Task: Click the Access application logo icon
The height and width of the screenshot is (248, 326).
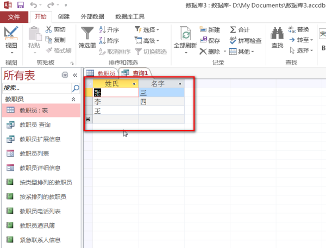Action: [x=8, y=5]
